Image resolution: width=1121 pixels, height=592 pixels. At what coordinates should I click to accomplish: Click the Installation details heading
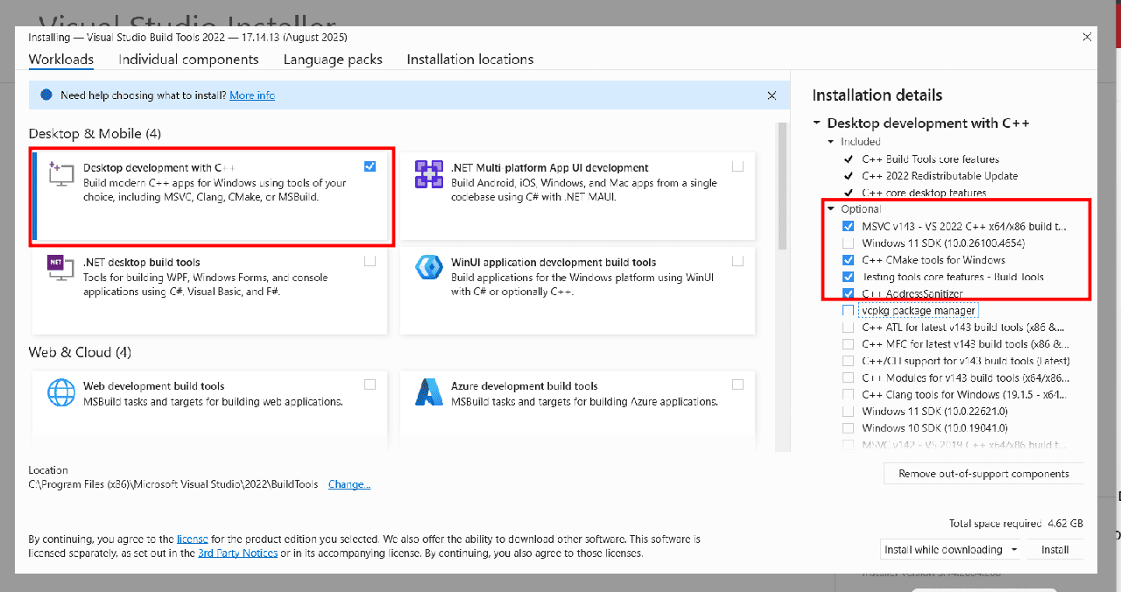(878, 95)
